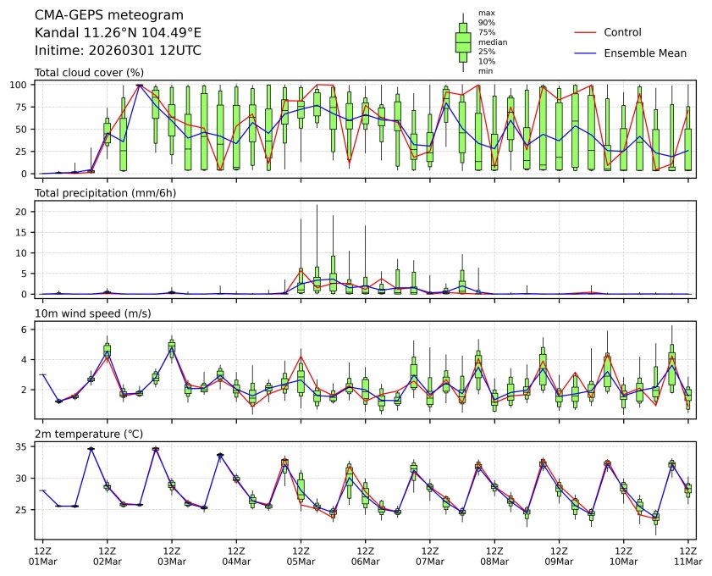The width and height of the screenshot is (712, 576).
Task: Select the Ensemble Mean legend label
Action: [644, 53]
